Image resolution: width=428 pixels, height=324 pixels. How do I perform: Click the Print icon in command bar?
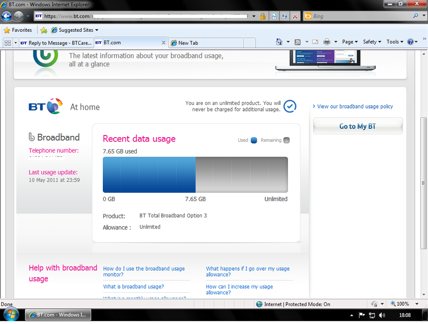(327, 42)
